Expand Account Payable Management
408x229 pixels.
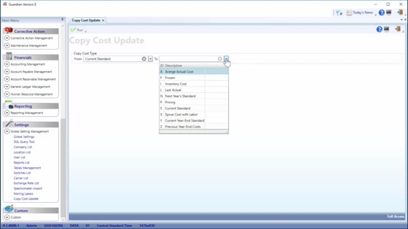[7, 72]
